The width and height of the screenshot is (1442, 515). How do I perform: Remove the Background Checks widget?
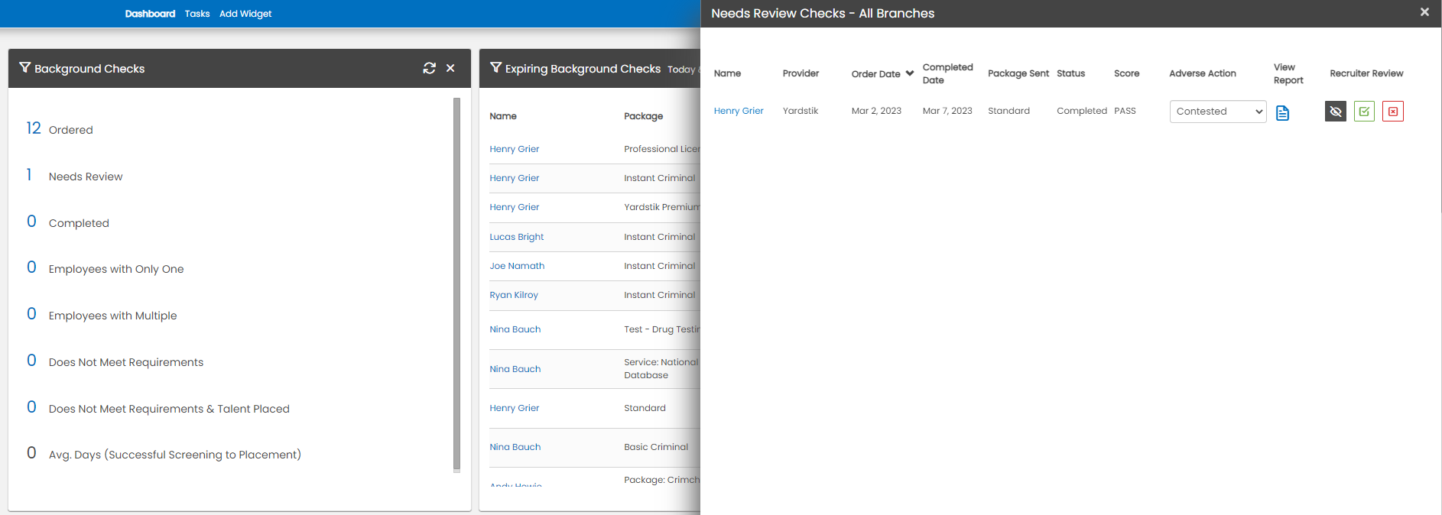[450, 68]
